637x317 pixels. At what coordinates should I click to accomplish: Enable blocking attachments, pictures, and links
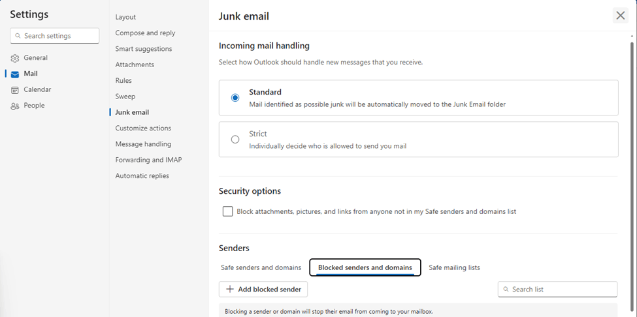228,211
